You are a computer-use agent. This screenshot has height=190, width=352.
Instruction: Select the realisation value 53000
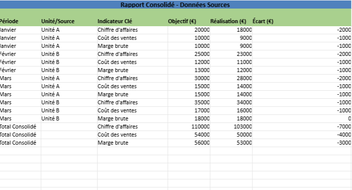pyautogui.click(x=231, y=143)
